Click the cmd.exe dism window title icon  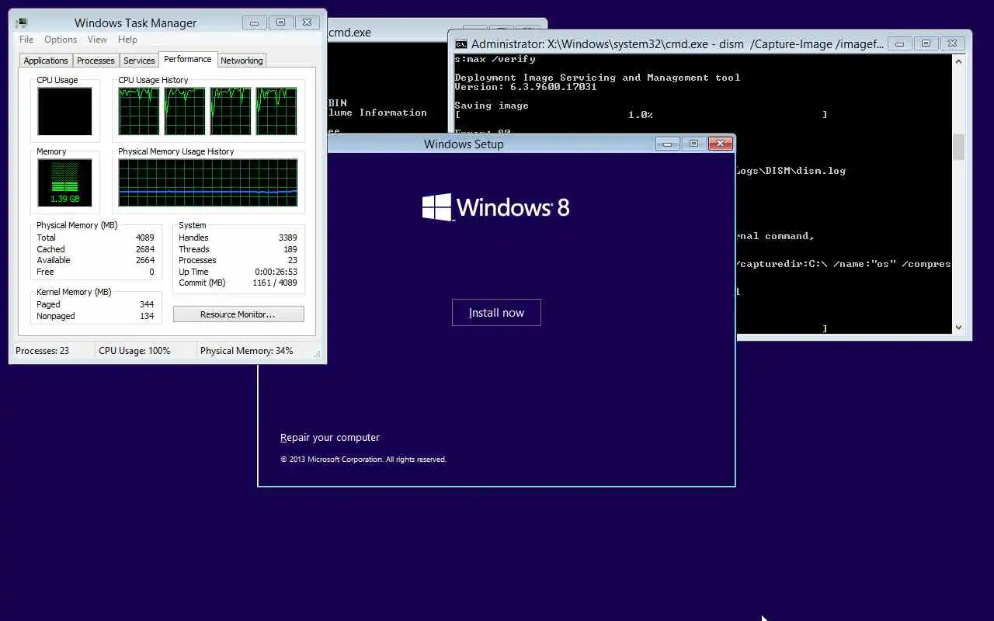(x=461, y=44)
